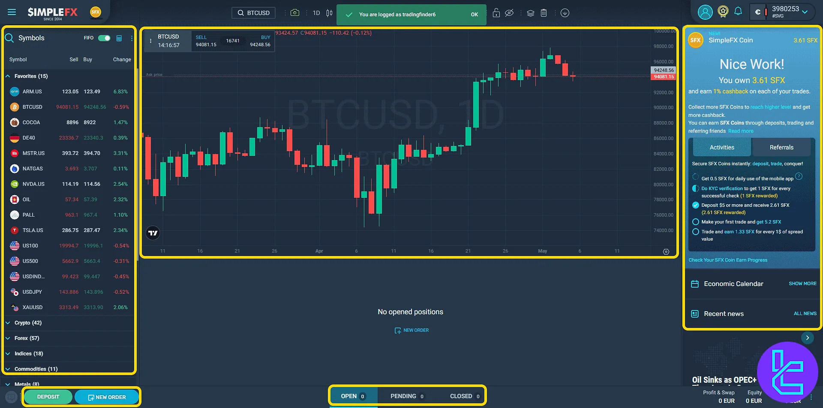The width and height of the screenshot is (823, 408).
Task: Check daily mobile app use activity circle
Action: [696, 177]
